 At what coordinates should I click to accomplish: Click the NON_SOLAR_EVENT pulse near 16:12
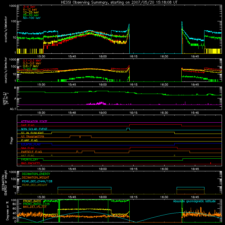coord(128,129)
